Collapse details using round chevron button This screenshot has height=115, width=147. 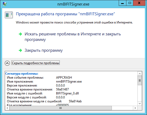pos(7,63)
